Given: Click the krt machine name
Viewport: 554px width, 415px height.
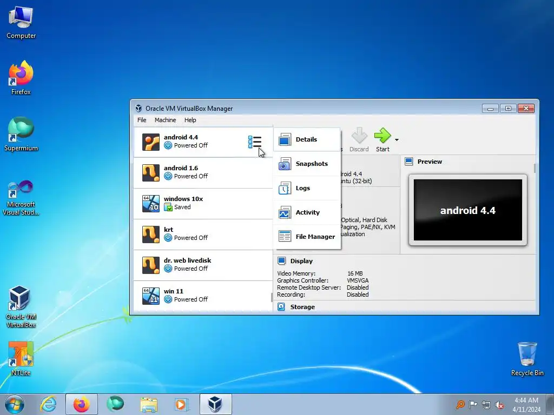Looking at the screenshot, I should (x=169, y=229).
